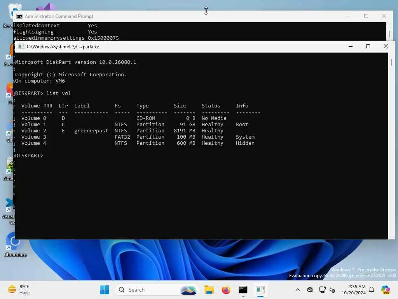Click the 'greenerpast' volume label text
The width and height of the screenshot is (398, 299).
point(91,131)
